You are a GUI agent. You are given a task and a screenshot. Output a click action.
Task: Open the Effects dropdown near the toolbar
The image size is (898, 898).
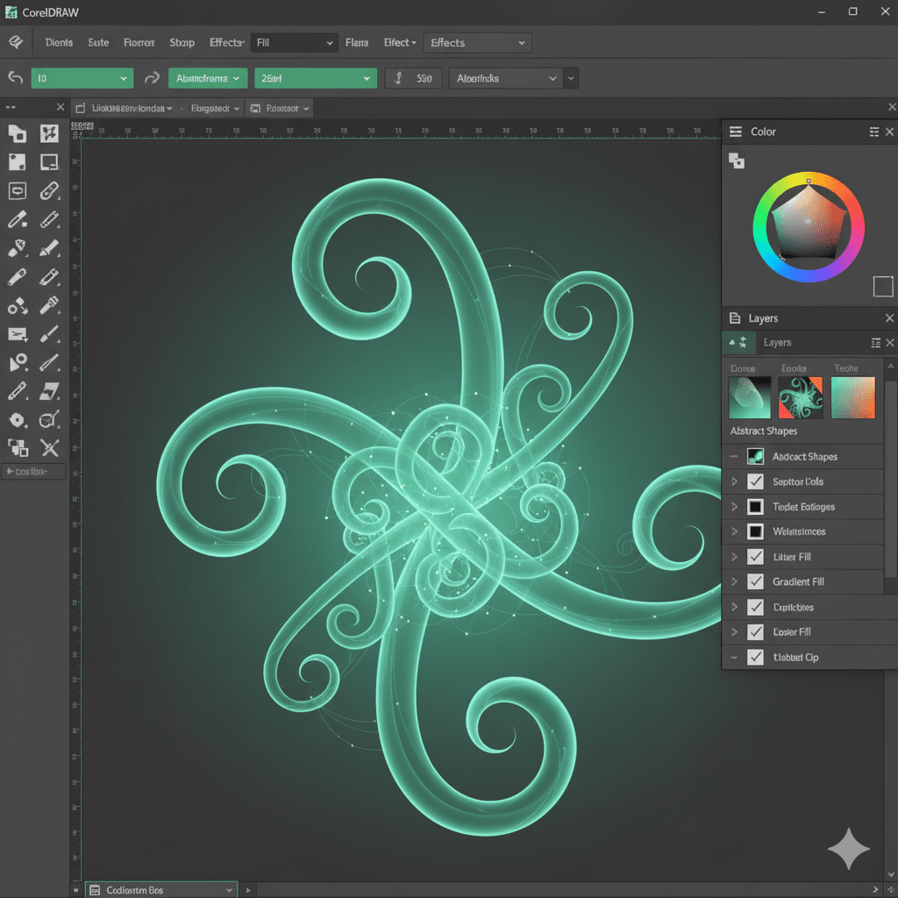coord(477,42)
